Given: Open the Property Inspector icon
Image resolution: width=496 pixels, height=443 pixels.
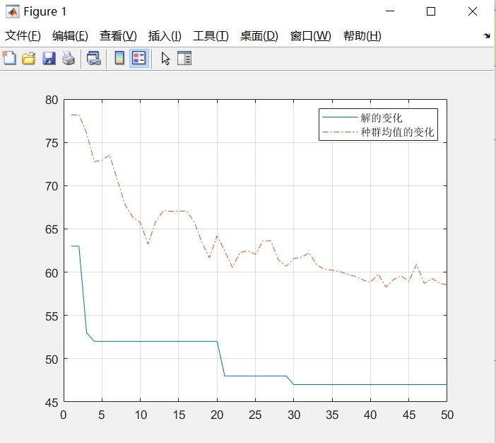Looking at the screenshot, I should [184, 58].
